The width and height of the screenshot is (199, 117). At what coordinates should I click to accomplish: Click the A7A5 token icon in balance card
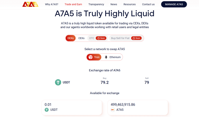click(x=113, y=110)
